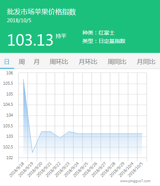The height and width of the screenshot is (186, 160).
Task: Open the 月环比 tab
Action: (88, 62)
